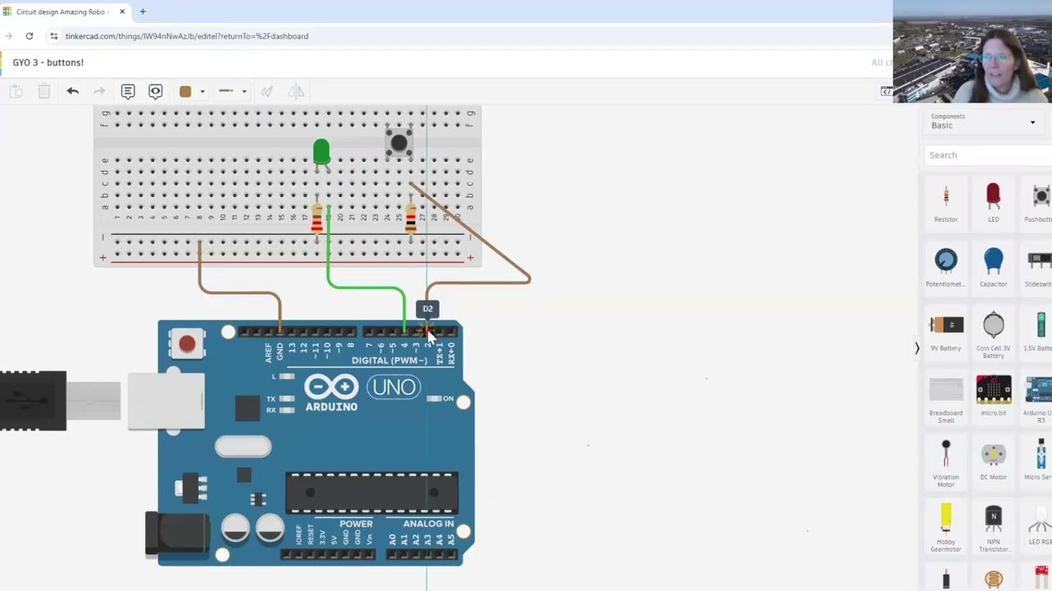The width and height of the screenshot is (1052, 591).
Task: Select the Capacitor component
Action: [x=994, y=268]
